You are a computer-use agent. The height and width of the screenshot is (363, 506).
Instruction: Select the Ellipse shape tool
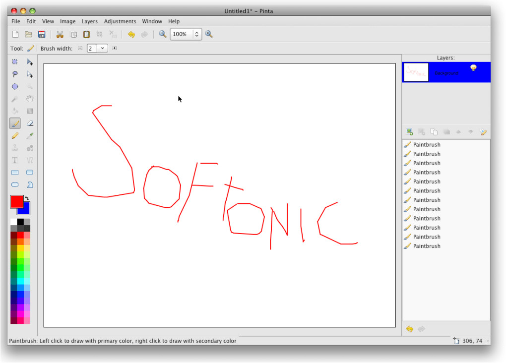tap(15, 184)
